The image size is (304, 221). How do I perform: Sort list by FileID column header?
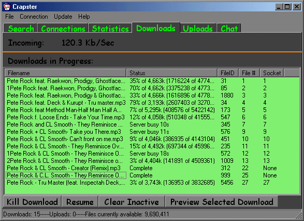pos(228,73)
